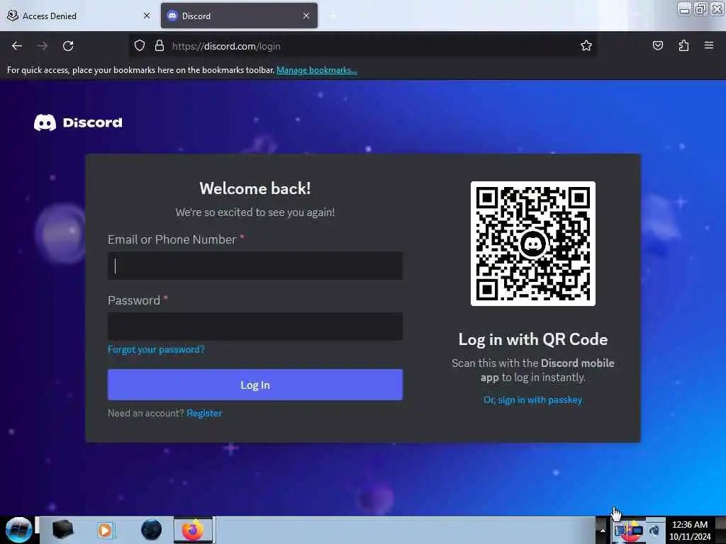
Task: Open the Extensions puzzle icon
Action: point(683,45)
